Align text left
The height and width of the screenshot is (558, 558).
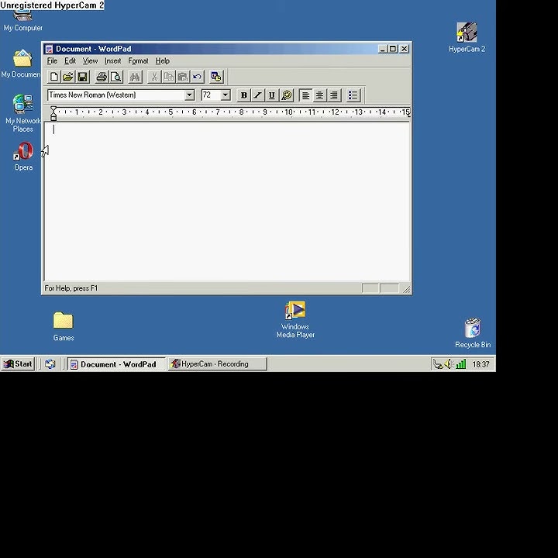pyautogui.click(x=305, y=95)
